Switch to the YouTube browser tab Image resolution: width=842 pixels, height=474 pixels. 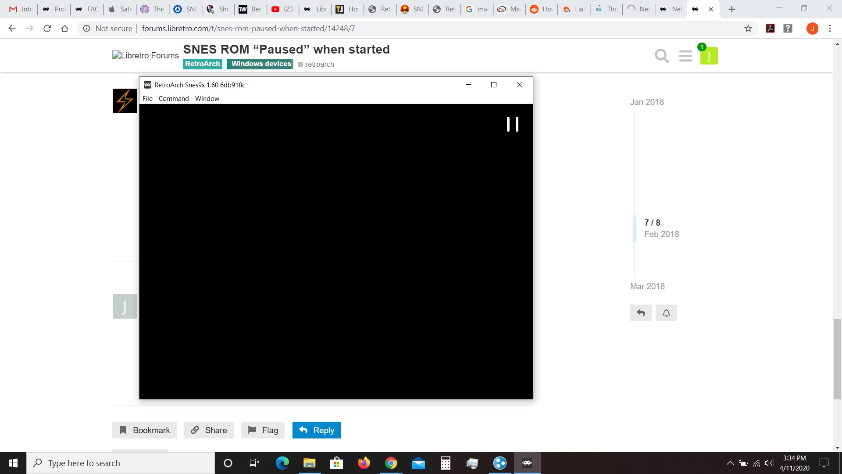coord(283,9)
